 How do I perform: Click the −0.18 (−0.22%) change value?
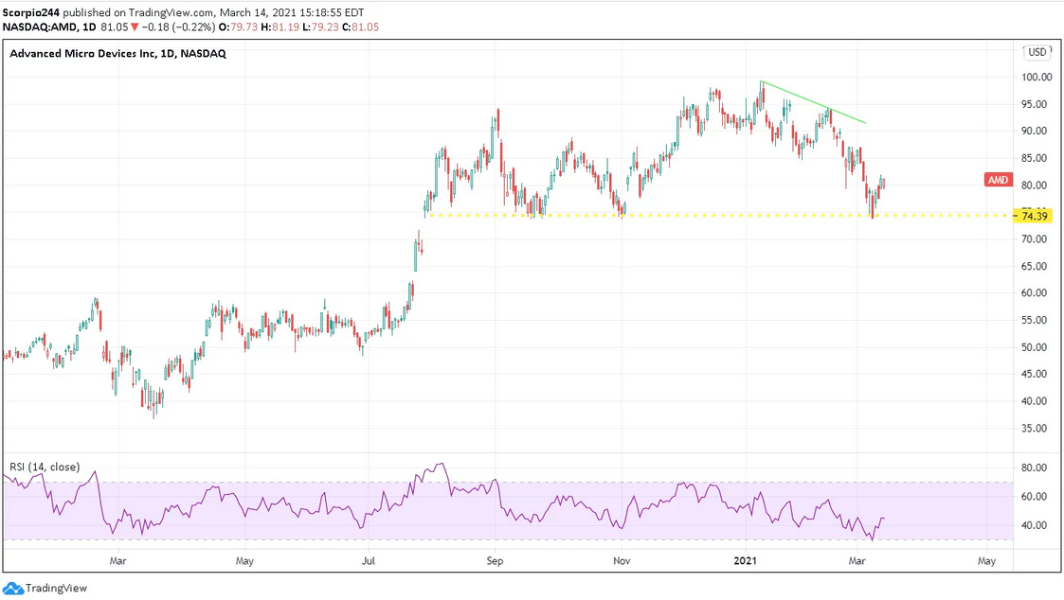pos(178,27)
